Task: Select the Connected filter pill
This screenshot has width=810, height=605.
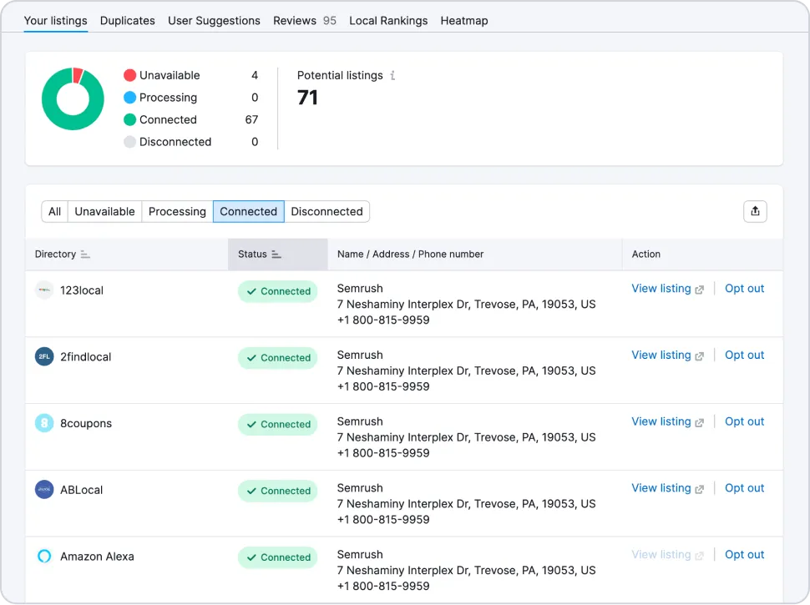Action: (249, 212)
